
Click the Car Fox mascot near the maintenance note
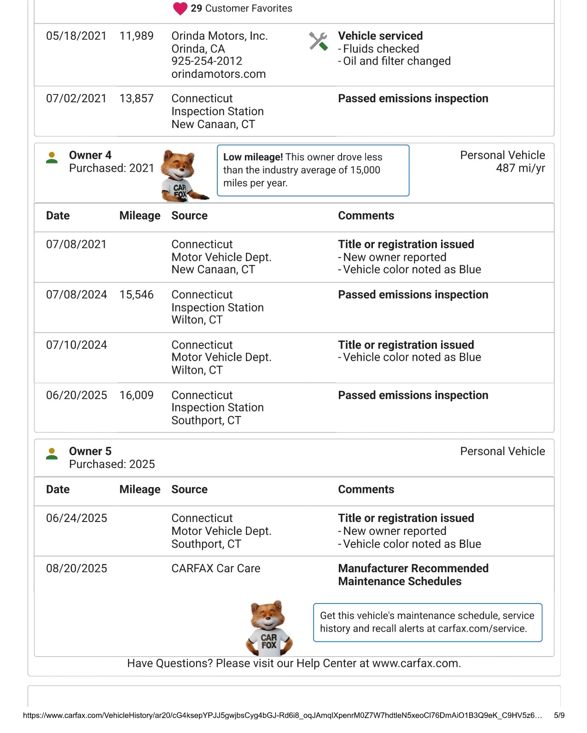269,628
